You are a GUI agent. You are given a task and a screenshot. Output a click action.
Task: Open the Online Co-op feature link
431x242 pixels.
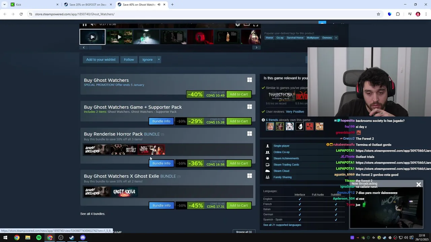281,152
